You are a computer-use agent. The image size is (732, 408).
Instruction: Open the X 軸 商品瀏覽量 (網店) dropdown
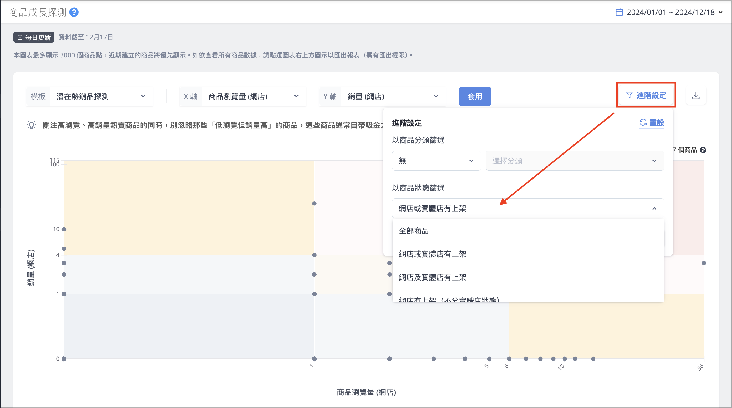tap(243, 96)
